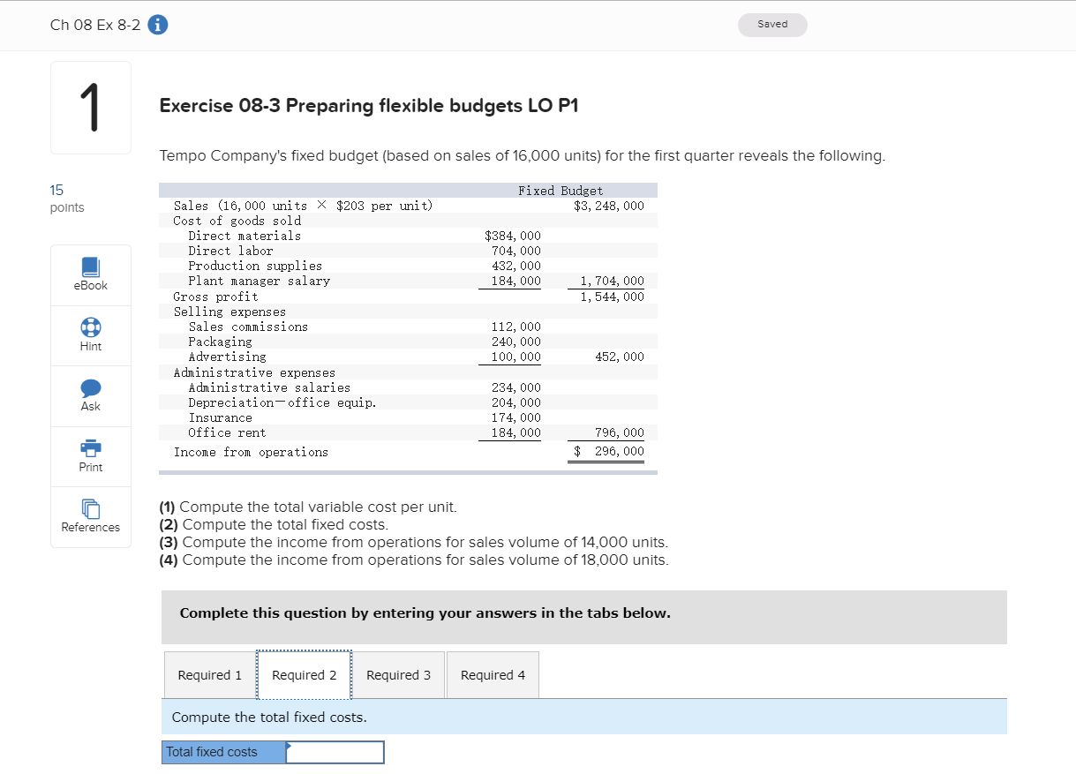Image resolution: width=1076 pixels, height=774 pixels.
Task: Click the Sales $3,248,000 amount
Action: click(609, 206)
